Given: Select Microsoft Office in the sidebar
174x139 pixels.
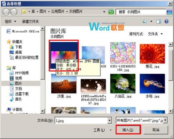Looking at the screenshot, I should click(23, 31).
